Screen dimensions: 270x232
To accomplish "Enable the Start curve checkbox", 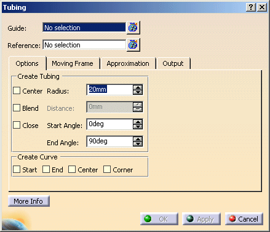I will click(x=17, y=169).
